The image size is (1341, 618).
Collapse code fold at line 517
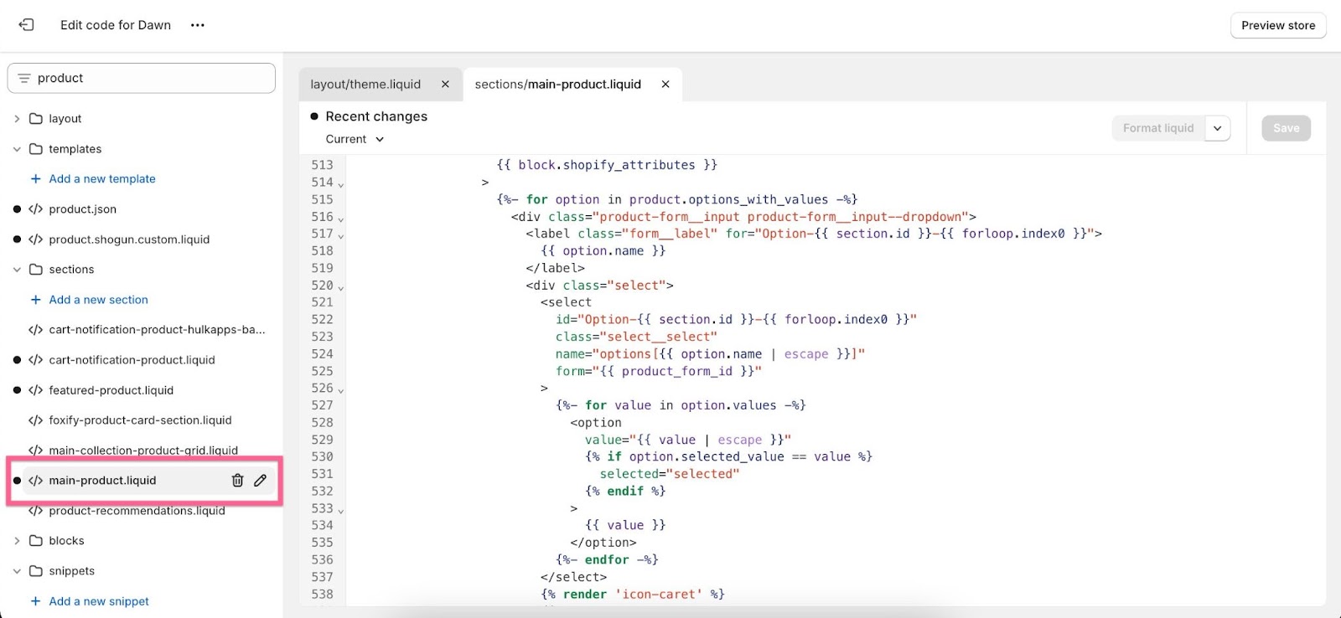click(341, 235)
